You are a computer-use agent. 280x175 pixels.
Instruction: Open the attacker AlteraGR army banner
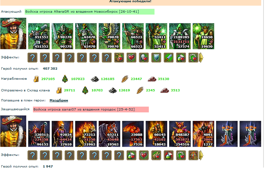point(89,12)
